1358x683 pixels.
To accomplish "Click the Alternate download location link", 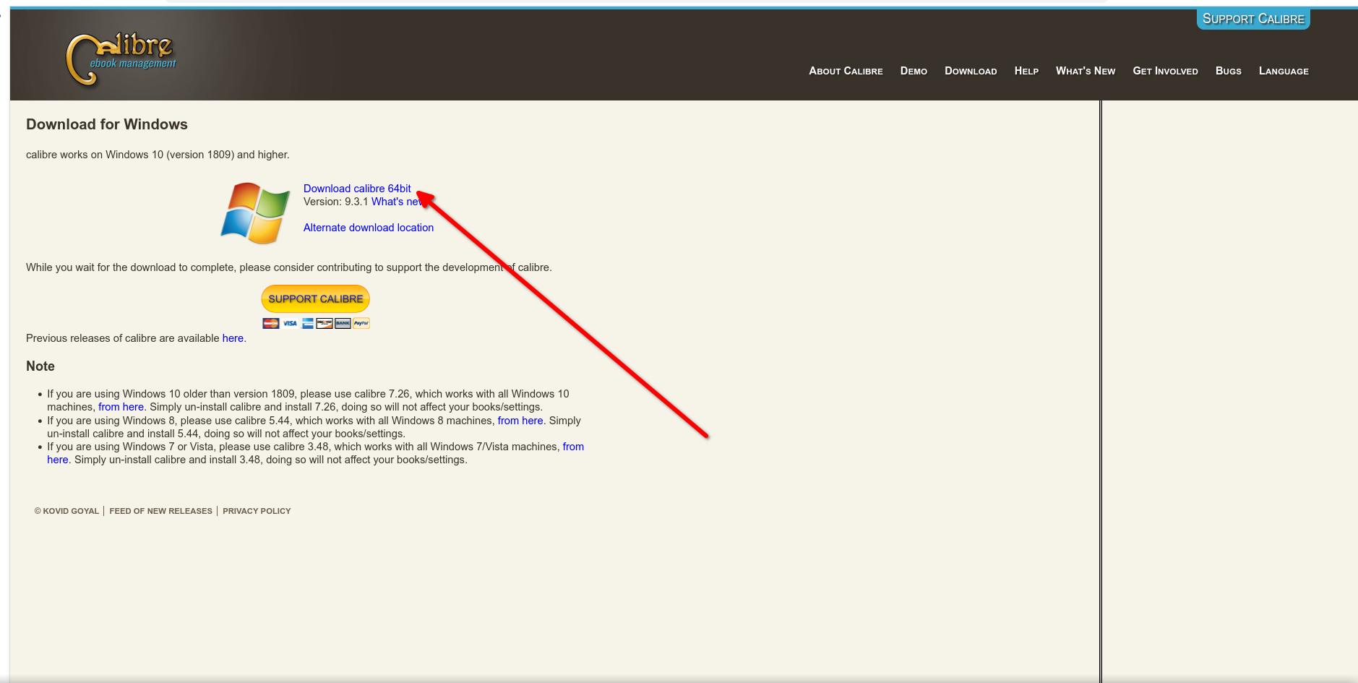I will (369, 228).
